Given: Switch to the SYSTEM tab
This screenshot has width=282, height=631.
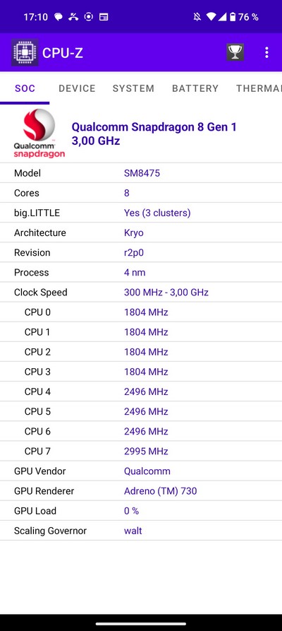Looking at the screenshot, I should (133, 88).
